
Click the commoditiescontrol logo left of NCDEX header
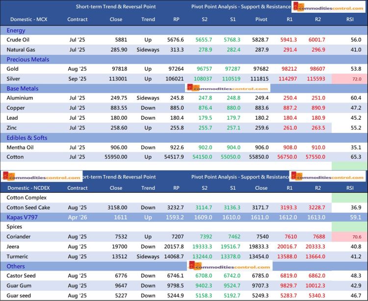(x=41, y=177)
